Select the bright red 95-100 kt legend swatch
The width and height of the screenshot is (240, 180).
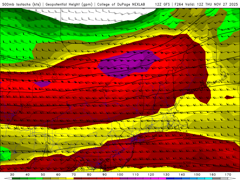tap(116, 178)
